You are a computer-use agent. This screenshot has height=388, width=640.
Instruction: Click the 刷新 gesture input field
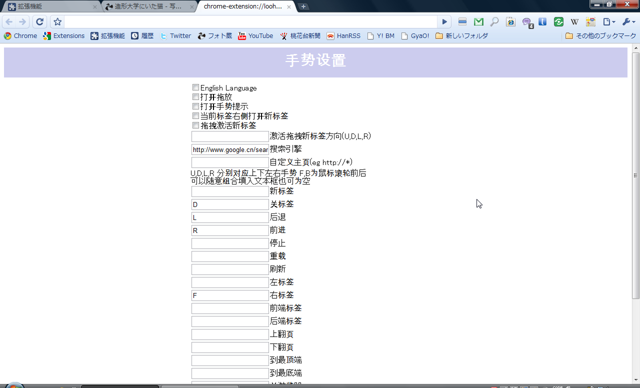230,269
